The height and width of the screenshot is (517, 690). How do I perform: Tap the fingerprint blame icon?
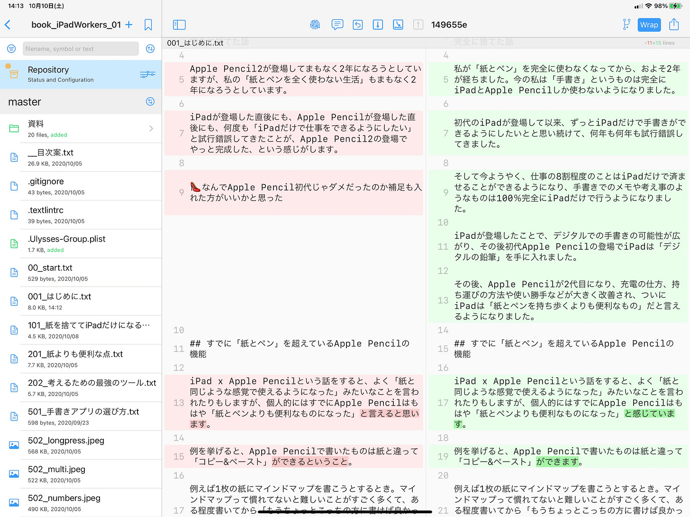315,25
